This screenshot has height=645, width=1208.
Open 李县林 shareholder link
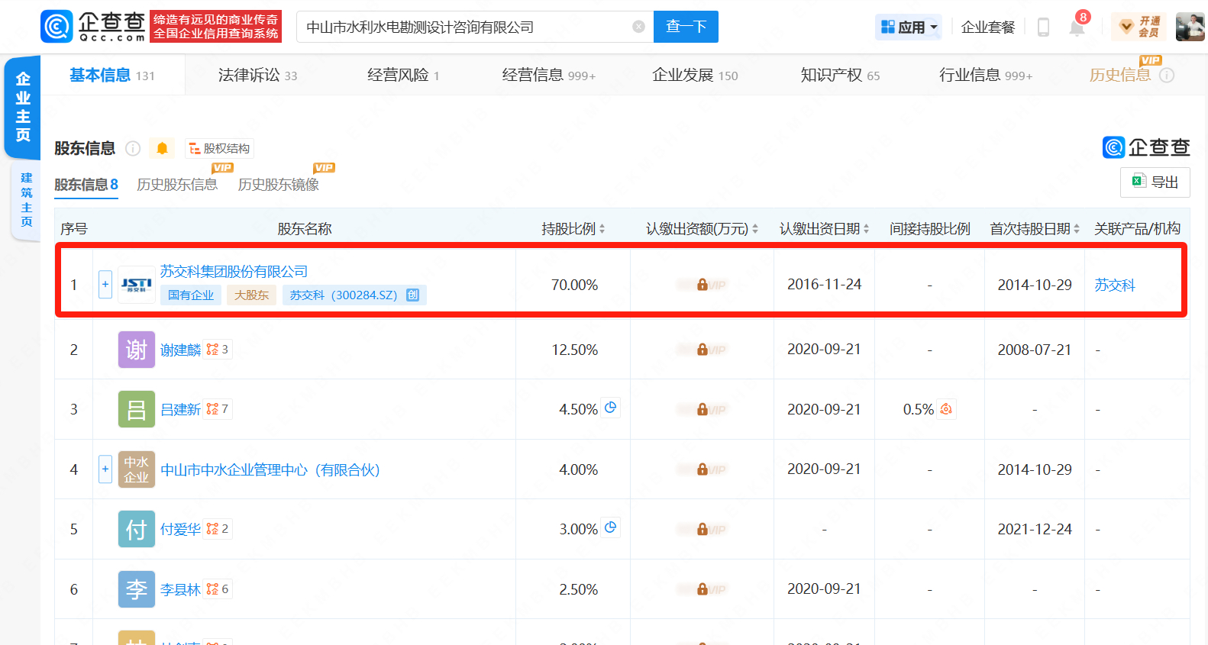tap(180, 589)
